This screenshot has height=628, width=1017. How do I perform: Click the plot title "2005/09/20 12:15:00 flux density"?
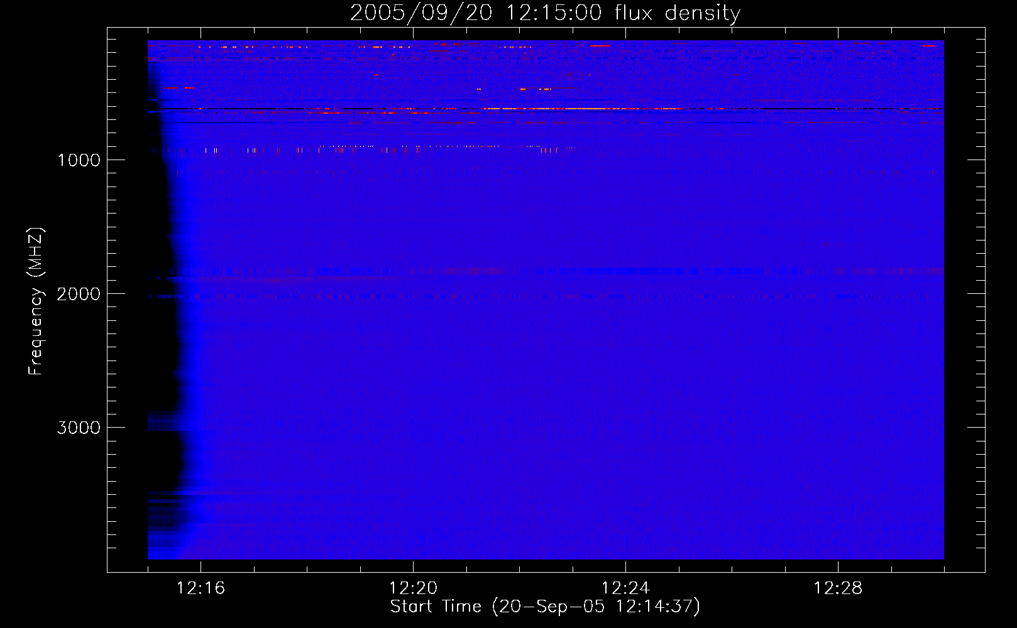pos(545,13)
